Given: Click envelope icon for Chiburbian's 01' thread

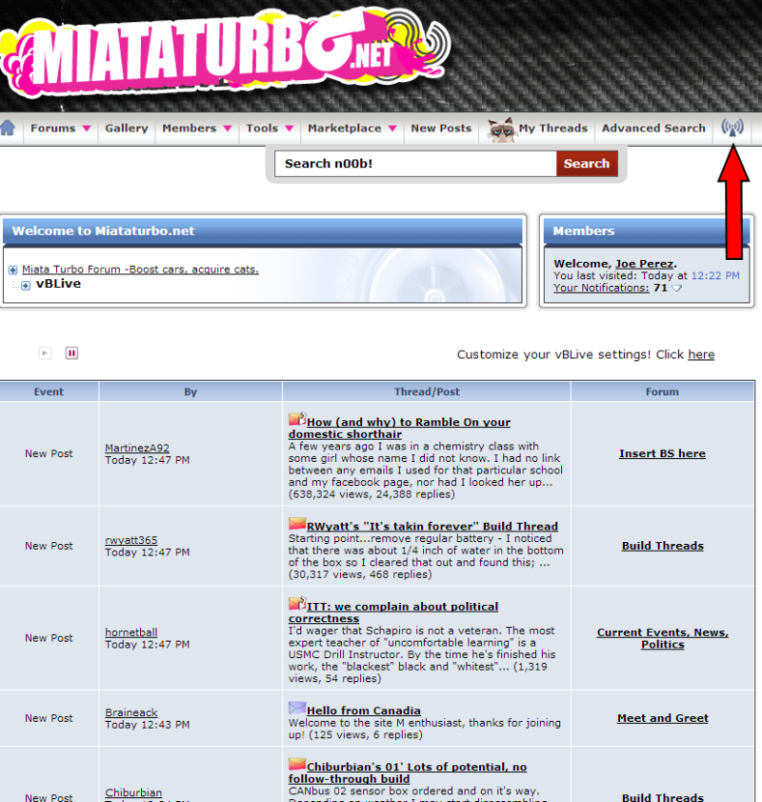Looking at the screenshot, I should pyautogui.click(x=297, y=764).
